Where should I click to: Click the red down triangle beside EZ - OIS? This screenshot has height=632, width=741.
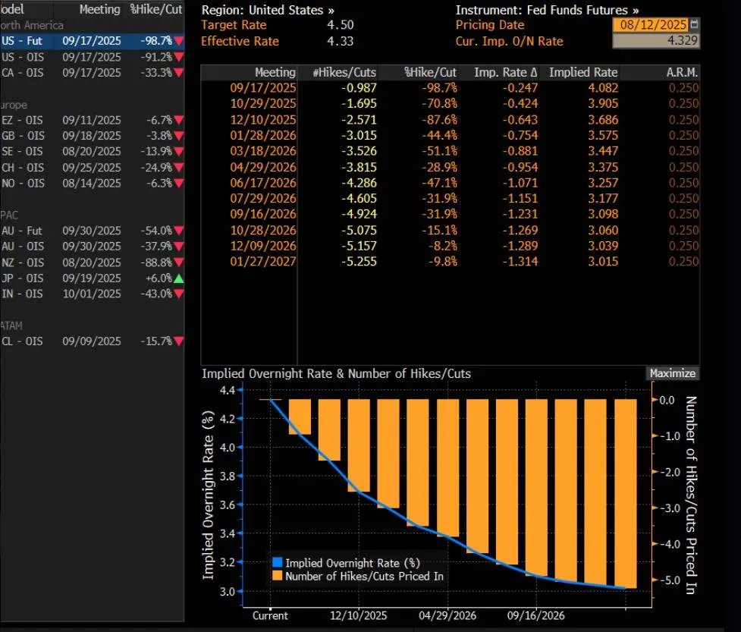[178, 119]
